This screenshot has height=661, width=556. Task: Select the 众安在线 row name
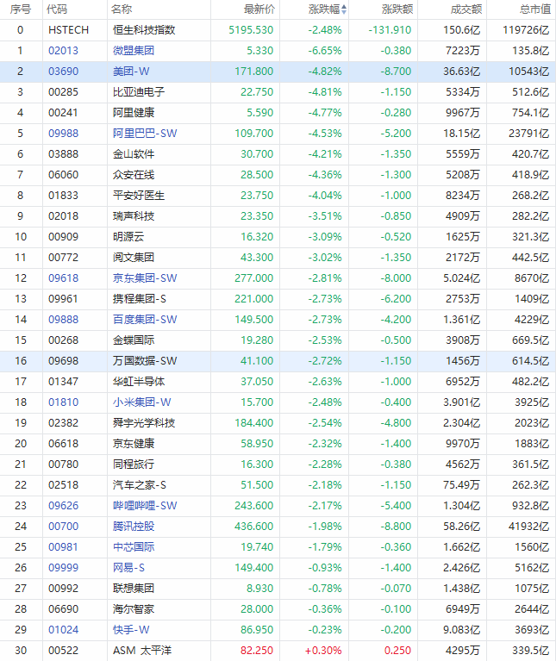[x=134, y=175]
